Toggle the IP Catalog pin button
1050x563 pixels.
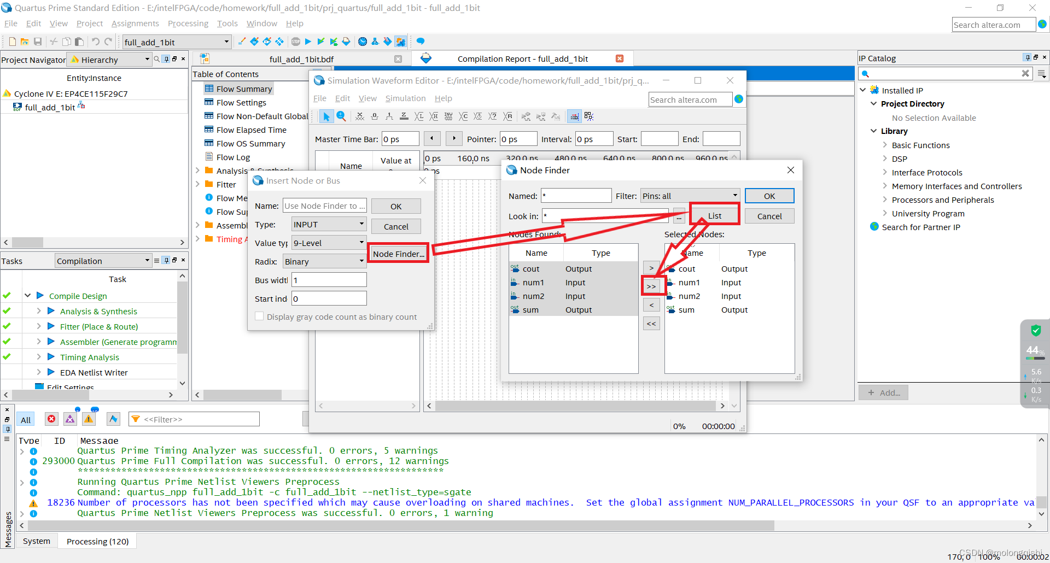coord(1028,57)
